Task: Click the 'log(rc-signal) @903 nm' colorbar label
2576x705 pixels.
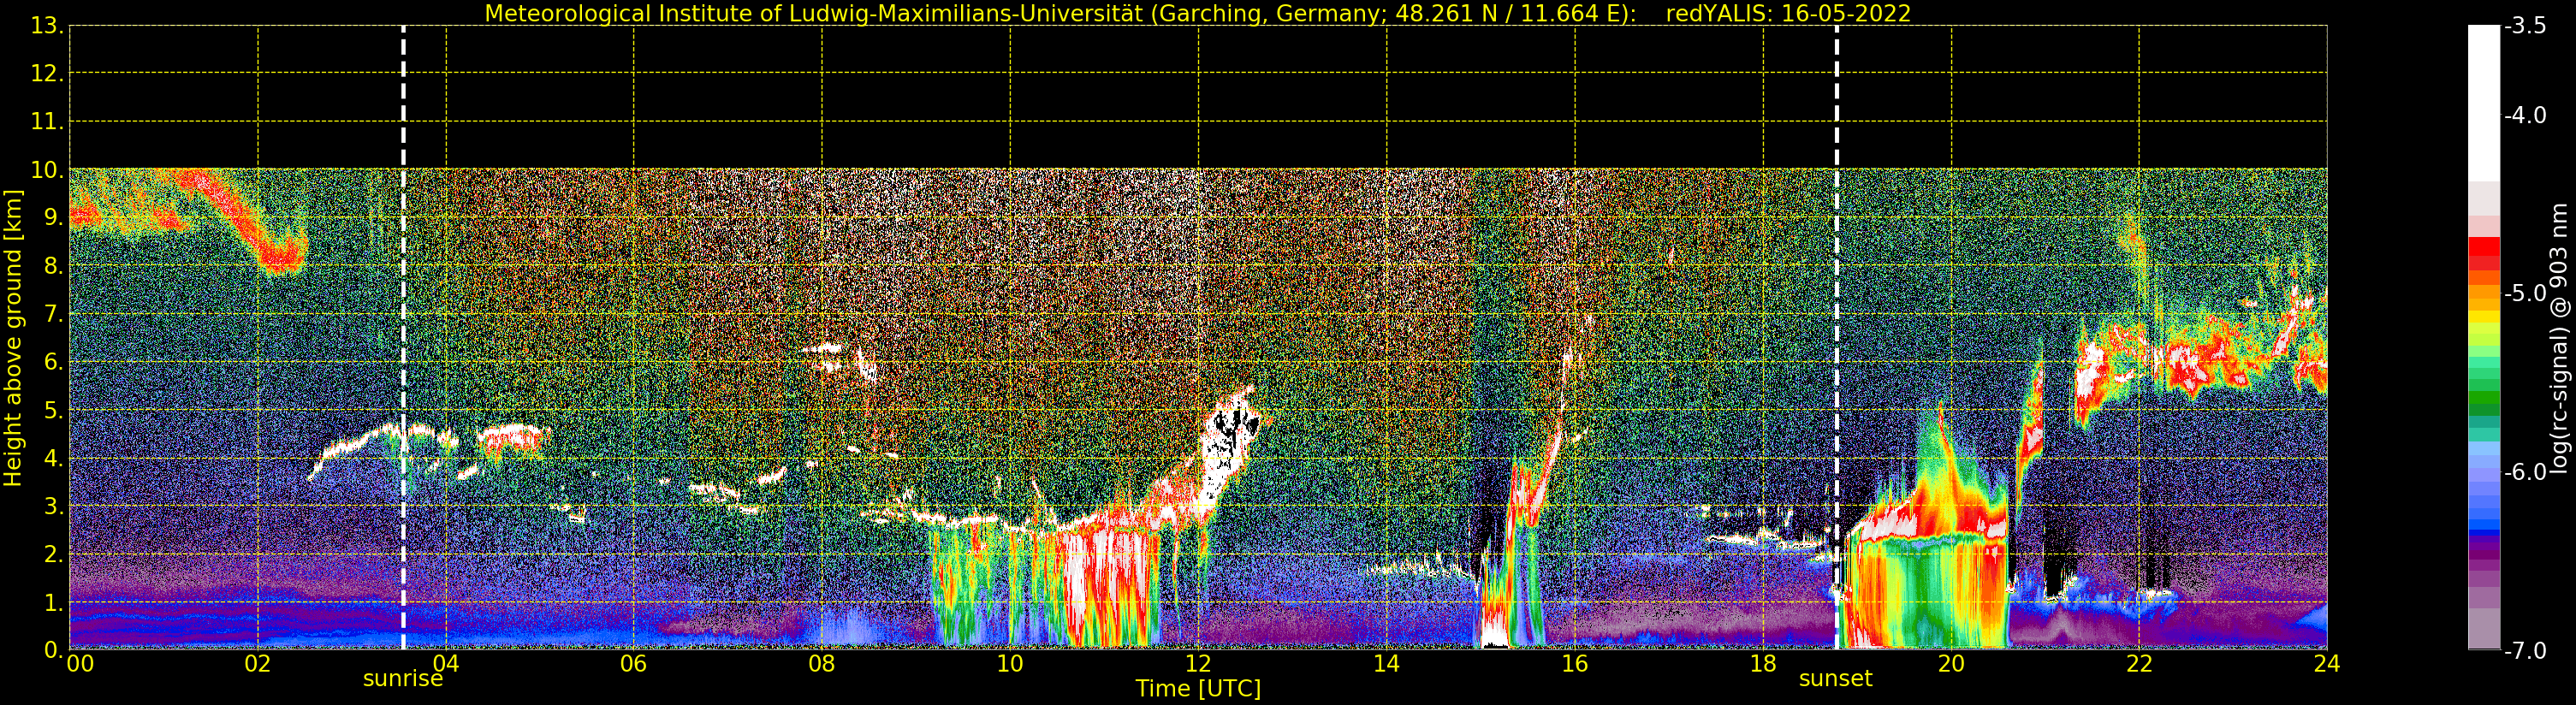Action: (2560, 338)
